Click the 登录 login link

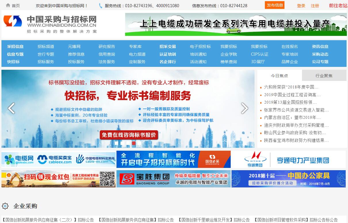pyautogui.click(x=301, y=6)
